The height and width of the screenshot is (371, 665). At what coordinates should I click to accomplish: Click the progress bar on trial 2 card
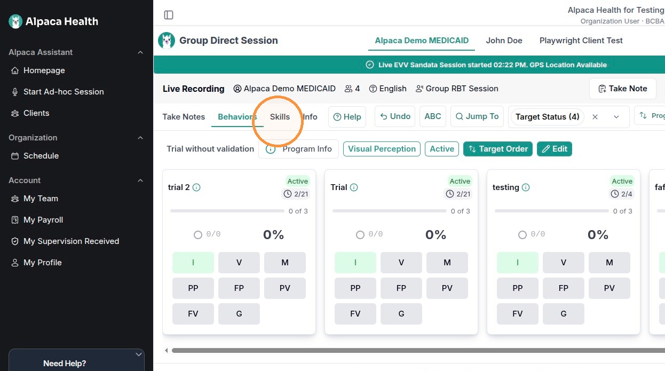pos(227,211)
